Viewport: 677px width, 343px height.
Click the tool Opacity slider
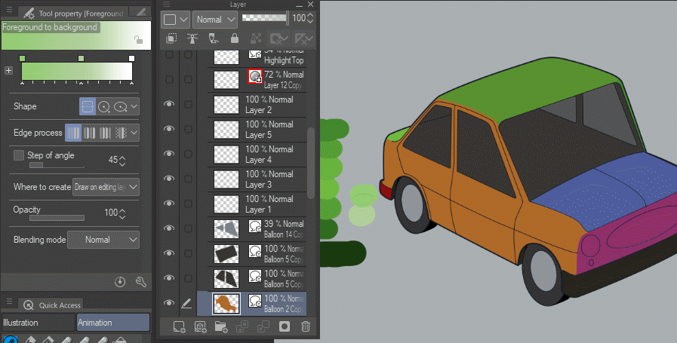tap(57, 218)
